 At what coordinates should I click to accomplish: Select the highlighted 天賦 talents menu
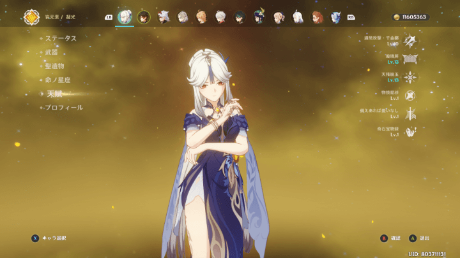[x=55, y=94]
